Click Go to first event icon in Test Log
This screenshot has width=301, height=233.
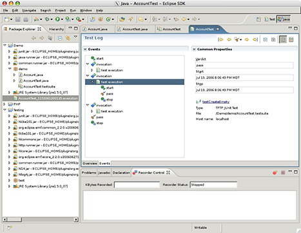click(220, 39)
